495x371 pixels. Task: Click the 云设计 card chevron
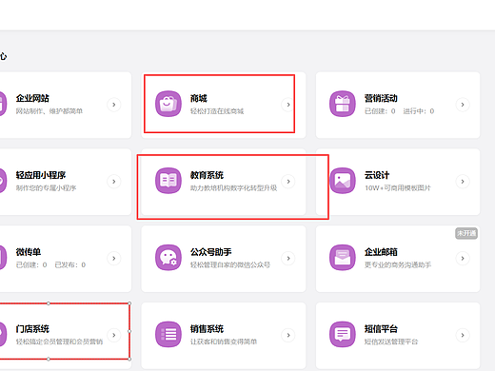(463, 182)
